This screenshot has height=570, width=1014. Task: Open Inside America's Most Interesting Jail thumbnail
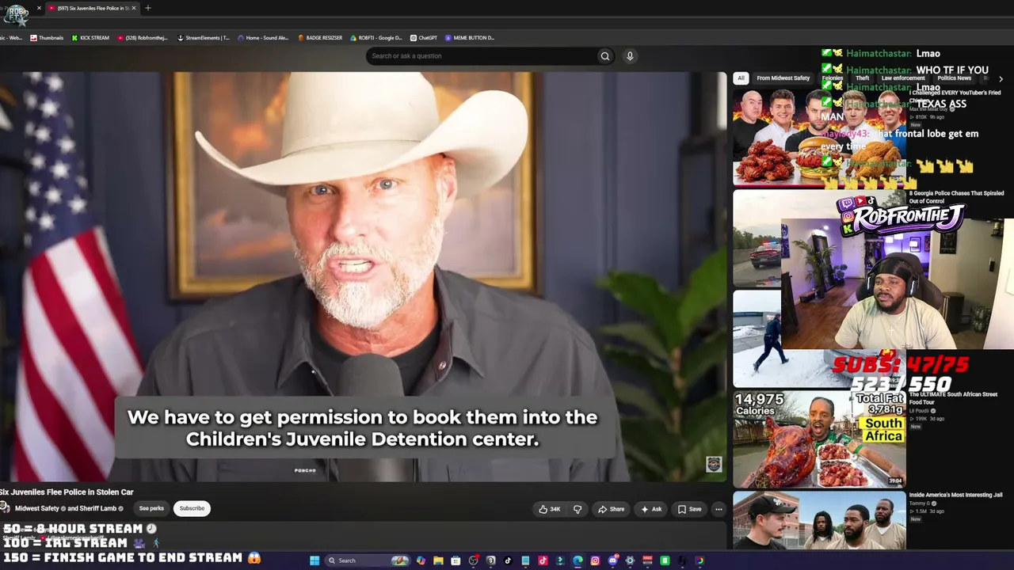coord(819,520)
